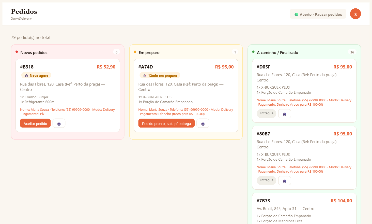The width and height of the screenshot is (372, 224).
Task: Click order ID '#7B73'
Action: click(x=263, y=201)
